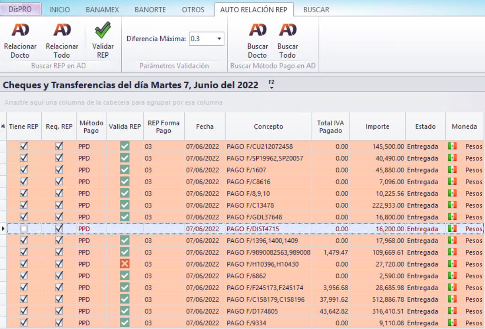Image resolution: width=485 pixels, height=329 pixels.
Task: Uncheck Tiene REP for PAGO F/9334 row
Action: point(24,323)
